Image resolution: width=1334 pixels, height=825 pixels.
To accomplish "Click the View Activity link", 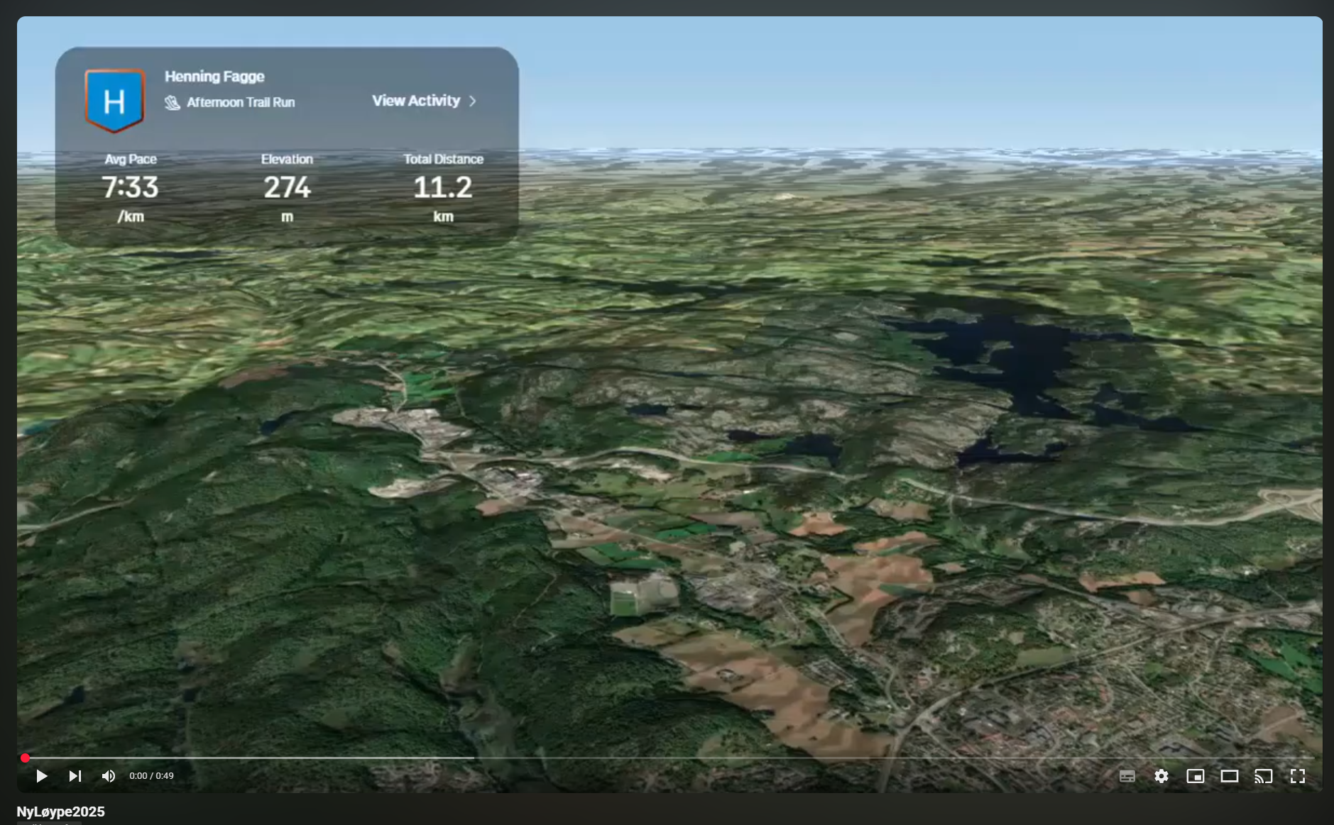I will pyautogui.click(x=416, y=101).
